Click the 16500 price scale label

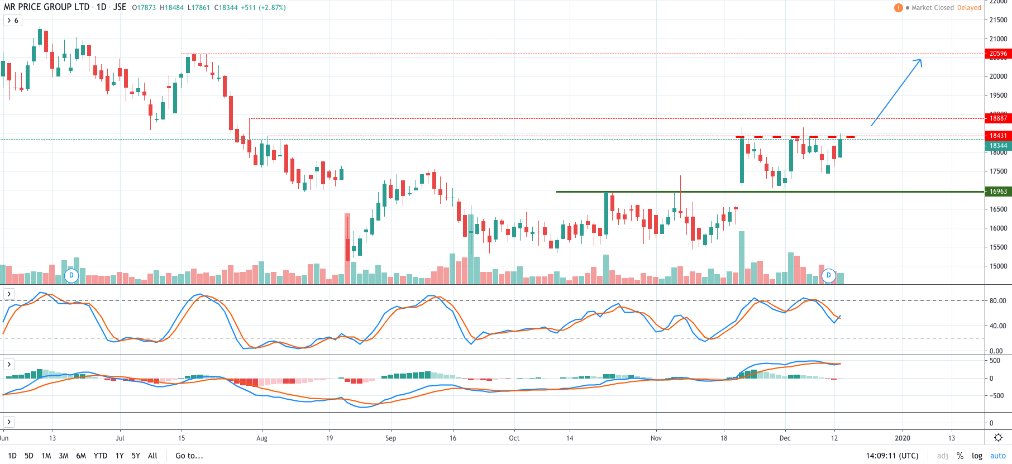[x=998, y=209]
